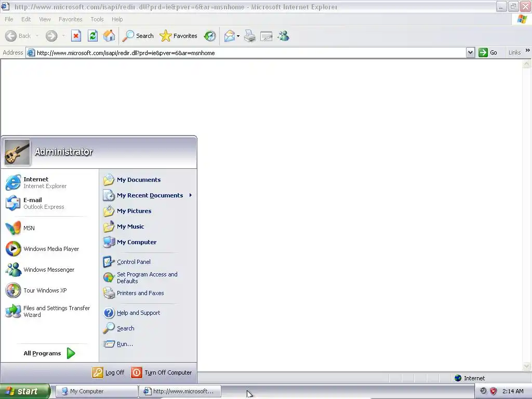
Task: Click the Administrator guitar account picture
Action: 17,152
